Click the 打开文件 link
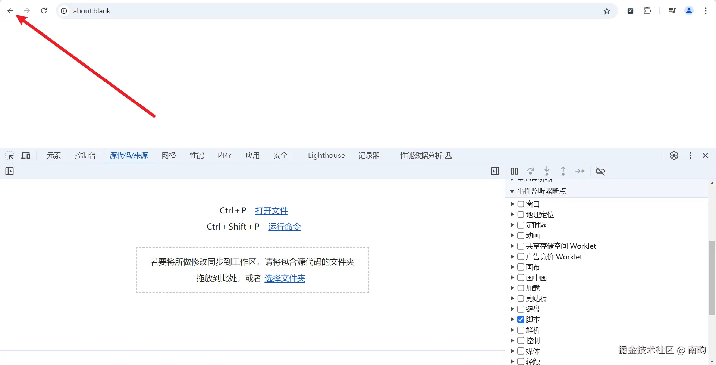The image size is (716, 365). 271,210
